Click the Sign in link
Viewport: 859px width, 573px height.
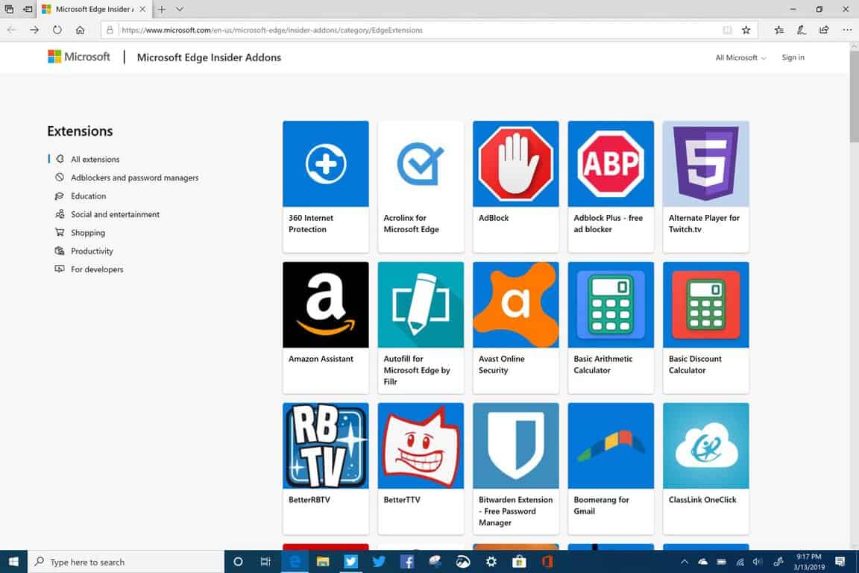coord(793,57)
